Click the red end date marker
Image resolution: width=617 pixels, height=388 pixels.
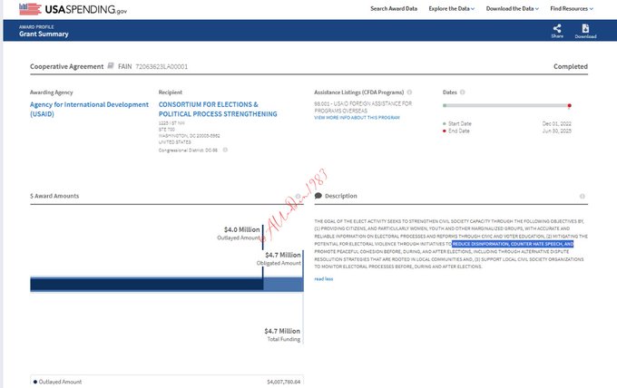pyautogui.click(x=569, y=106)
